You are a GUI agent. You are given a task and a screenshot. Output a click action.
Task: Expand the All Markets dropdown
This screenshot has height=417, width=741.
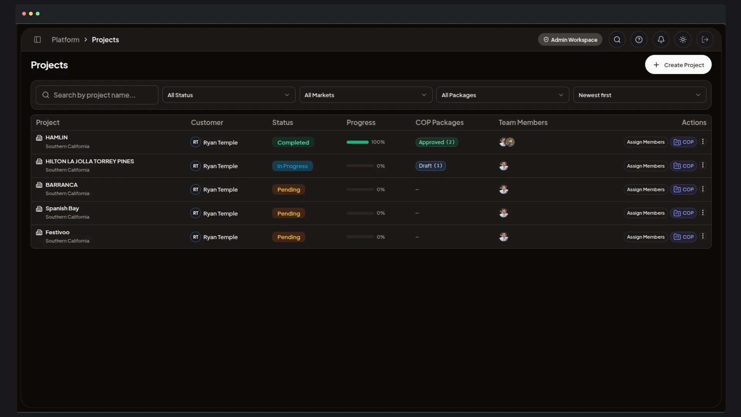[x=366, y=95]
